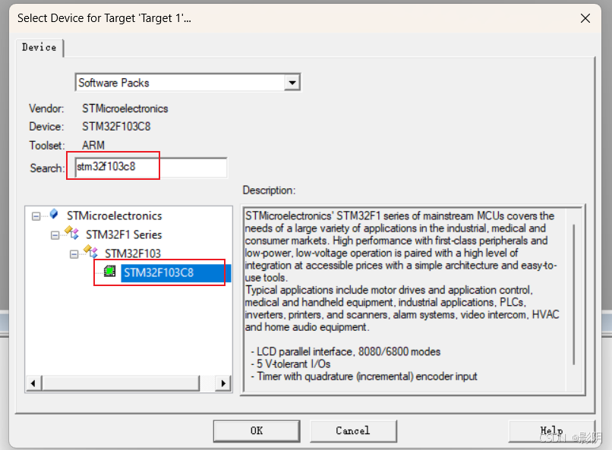Select the STMicroelectronics tree root label
612x450 pixels.
coord(114,216)
